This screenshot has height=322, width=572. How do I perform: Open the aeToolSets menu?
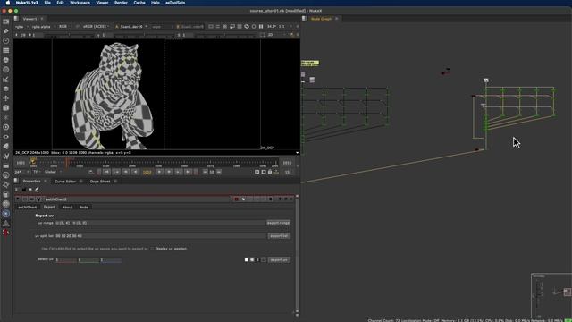[175, 3]
